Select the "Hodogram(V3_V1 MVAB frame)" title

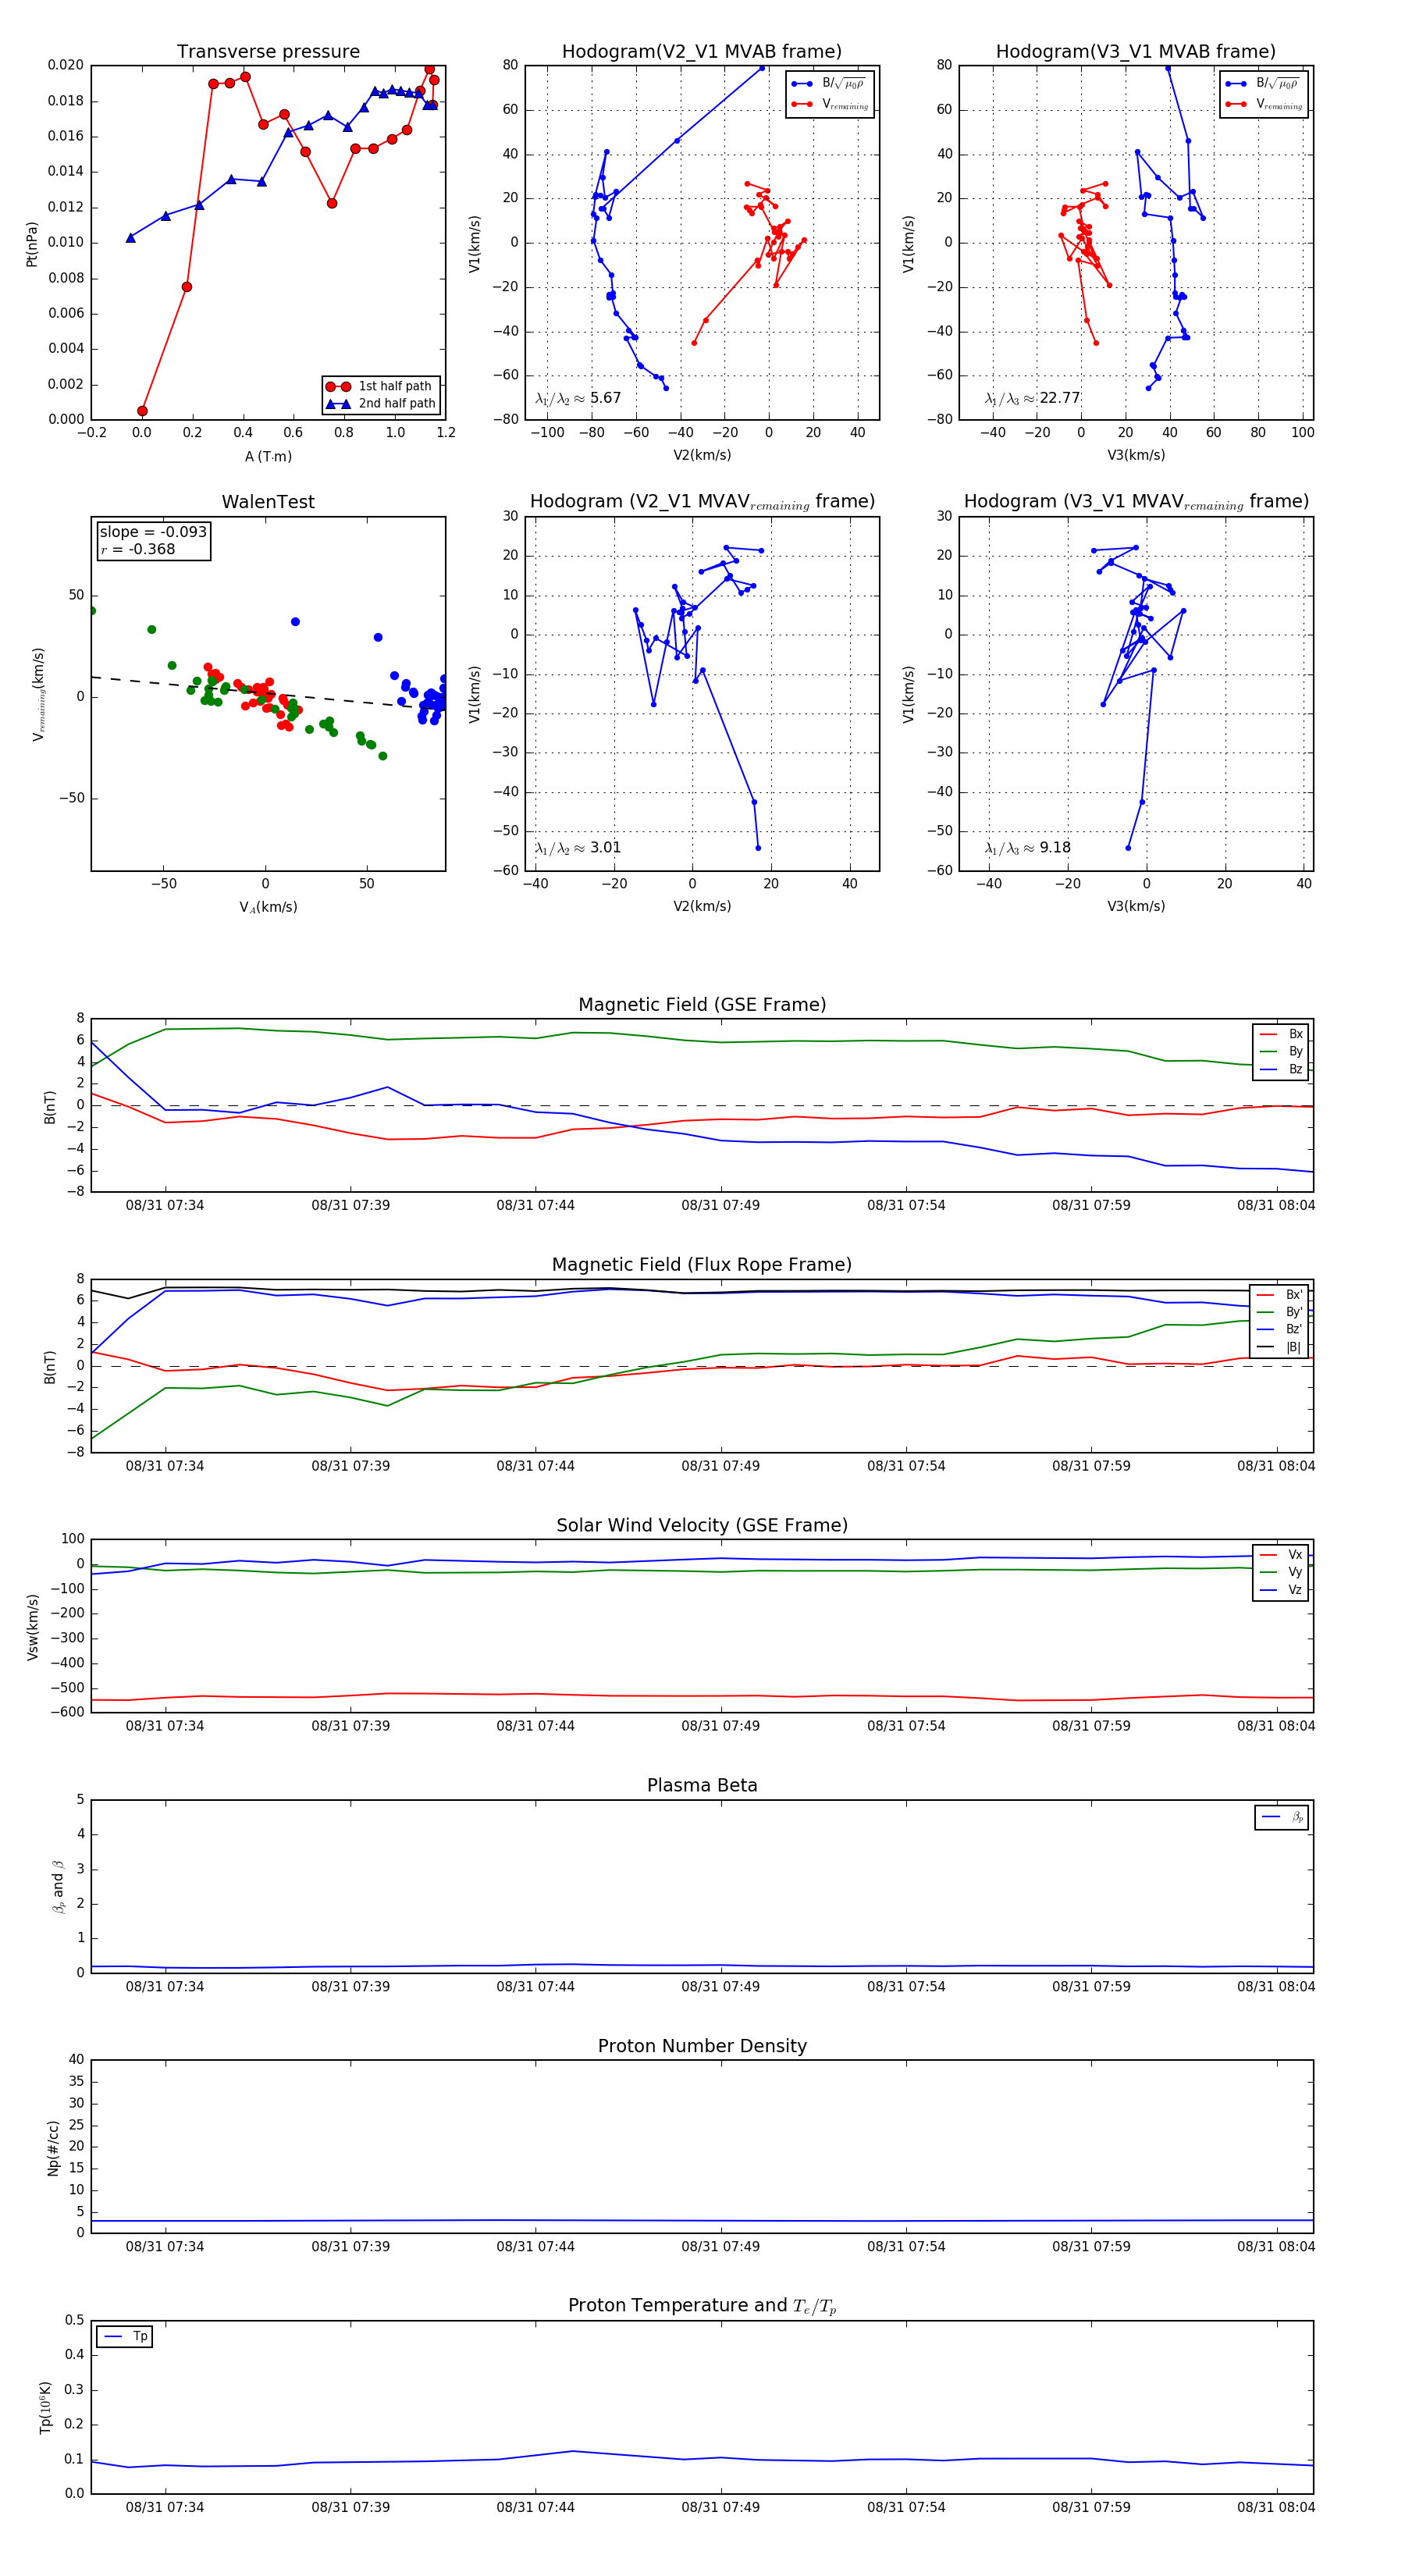point(1136,52)
